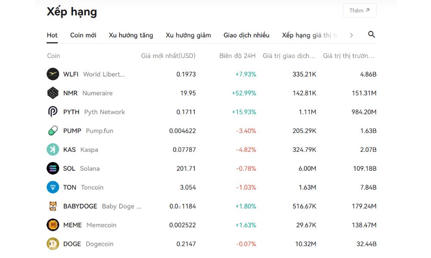Image resolution: width=431 pixels, height=258 pixels.
Task: Click the Dogecoin name link
Action: click(x=100, y=244)
